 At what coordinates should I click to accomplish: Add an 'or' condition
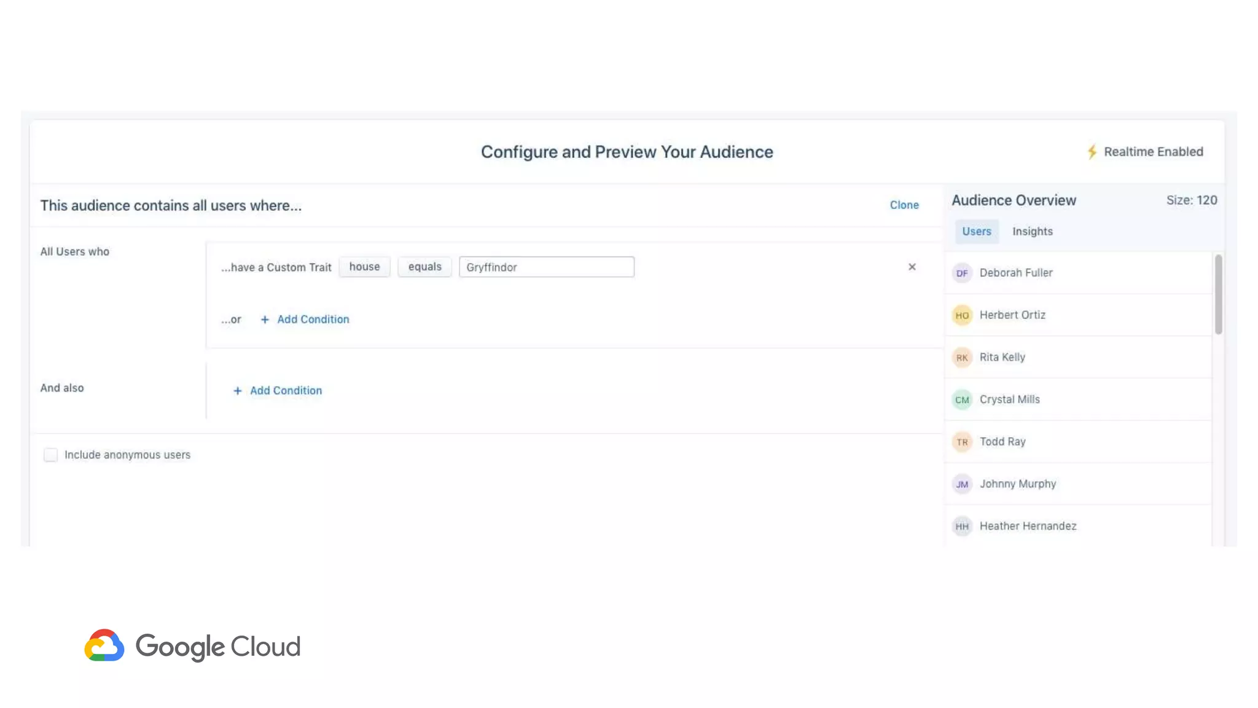(x=305, y=320)
